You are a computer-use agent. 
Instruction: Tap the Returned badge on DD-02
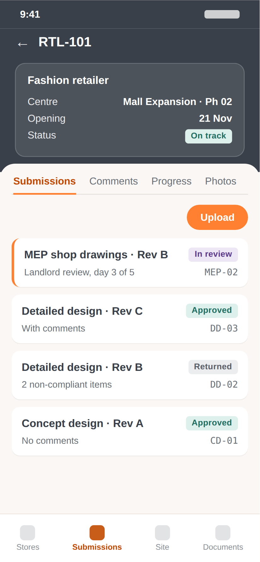click(213, 367)
